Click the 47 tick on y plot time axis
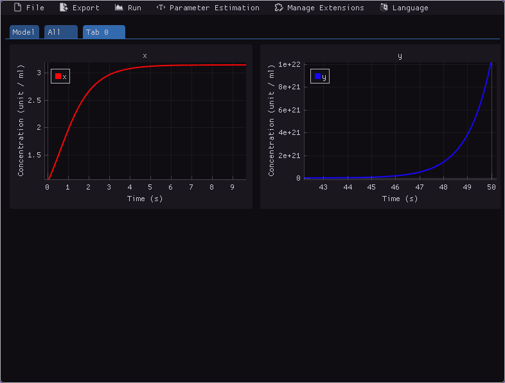Viewport: 505px width, 383px height. tap(420, 187)
